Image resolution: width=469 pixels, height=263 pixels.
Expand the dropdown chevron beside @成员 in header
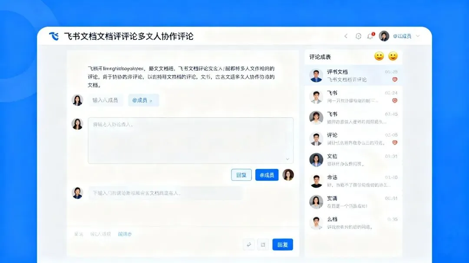[418, 36]
